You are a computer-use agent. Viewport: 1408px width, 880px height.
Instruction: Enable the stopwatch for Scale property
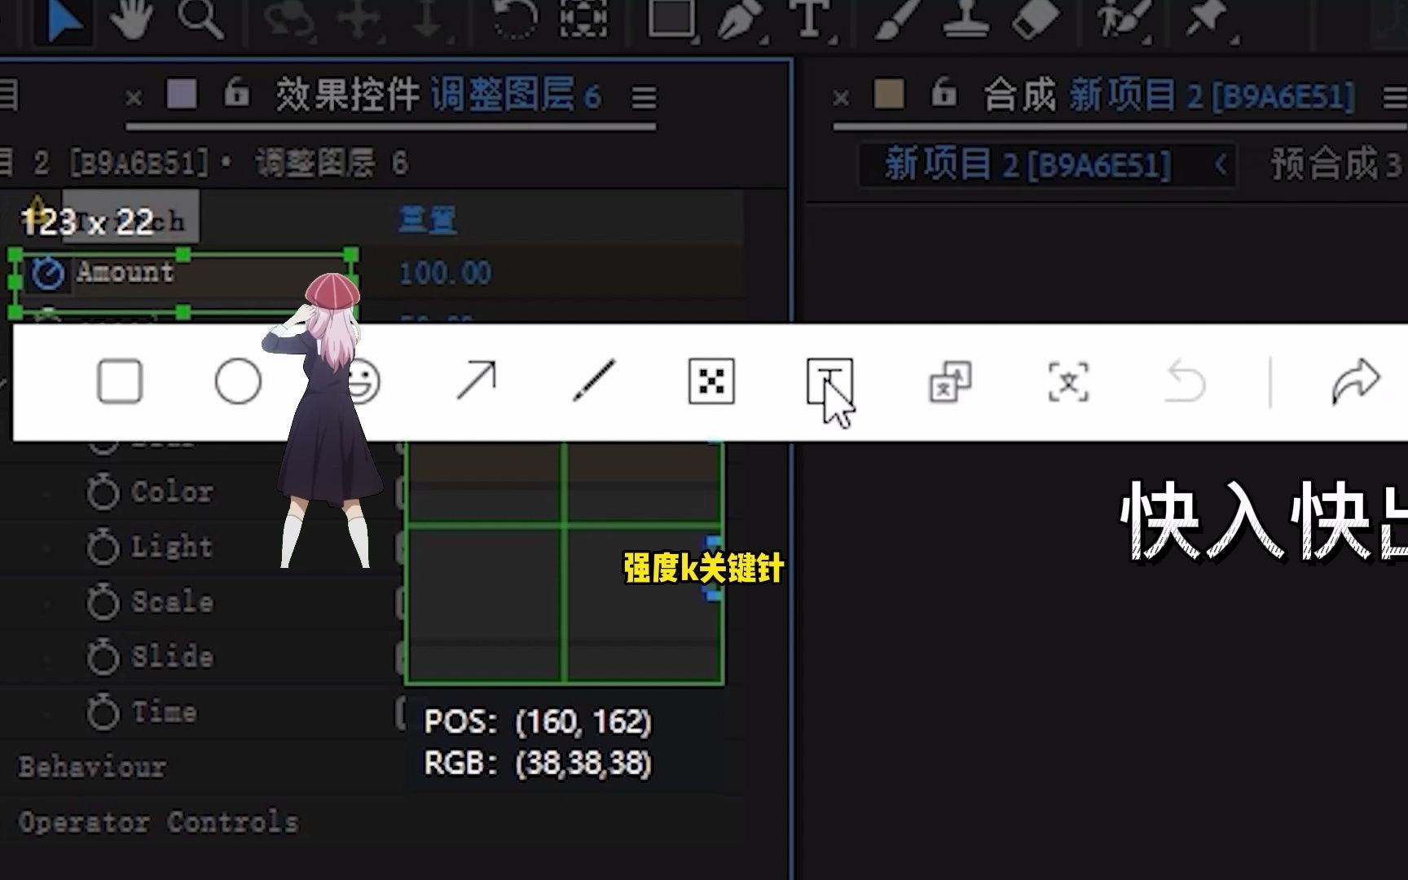tap(103, 603)
